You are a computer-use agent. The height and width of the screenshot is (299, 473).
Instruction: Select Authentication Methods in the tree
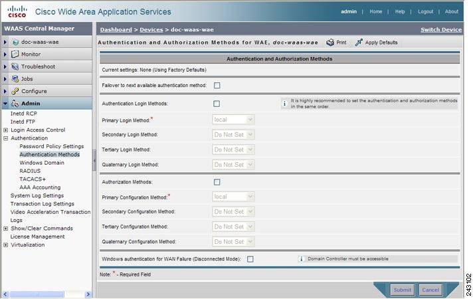pos(49,154)
